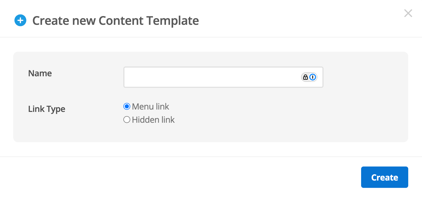Click the 1Password lock-and-key widget
This screenshot has height=199, width=422.
[x=309, y=77]
